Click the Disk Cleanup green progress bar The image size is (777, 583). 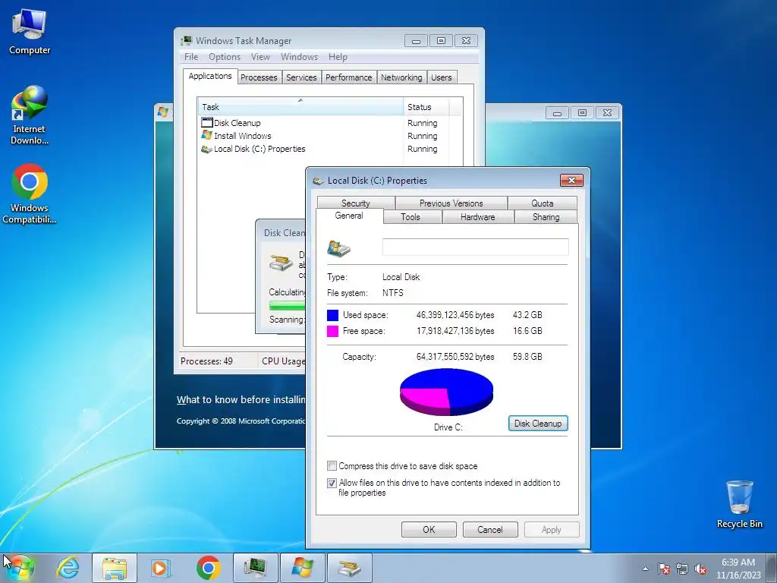(287, 305)
